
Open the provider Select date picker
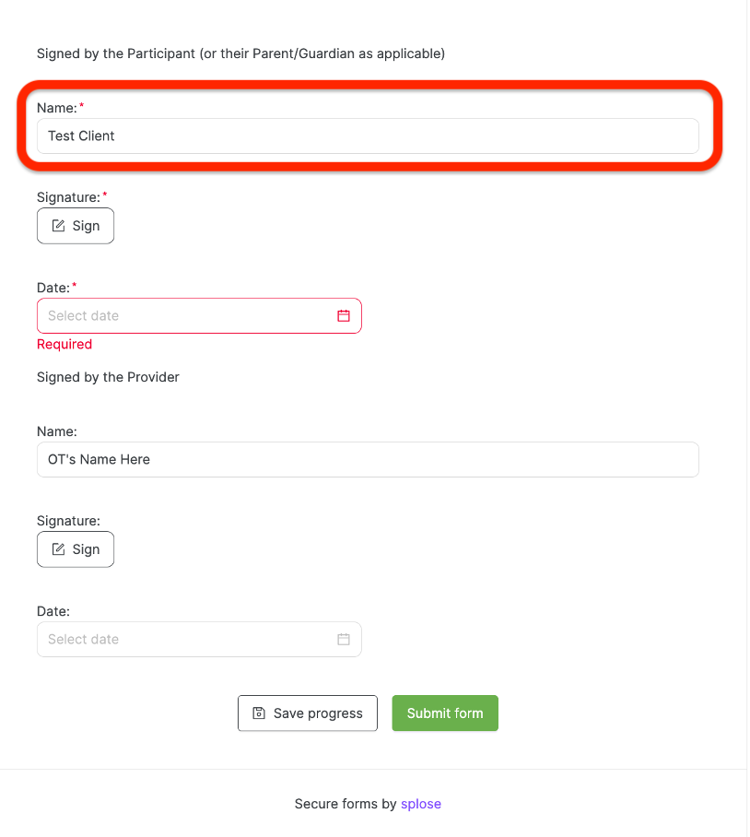[x=184, y=639]
